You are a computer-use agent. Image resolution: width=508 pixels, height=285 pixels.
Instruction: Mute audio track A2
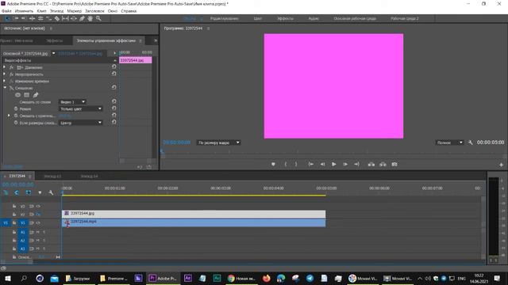click(x=38, y=241)
